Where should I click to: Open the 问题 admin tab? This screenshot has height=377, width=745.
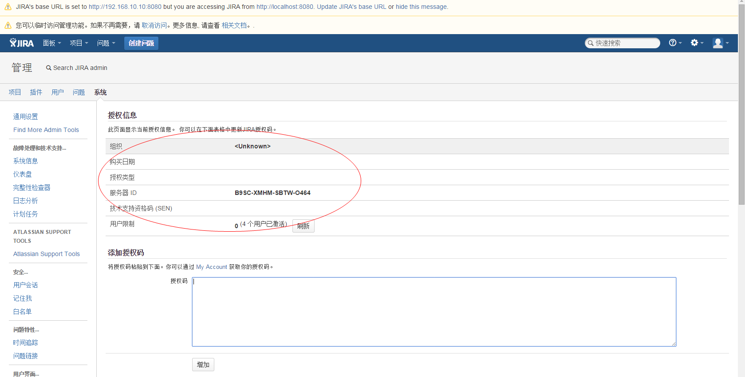79,92
